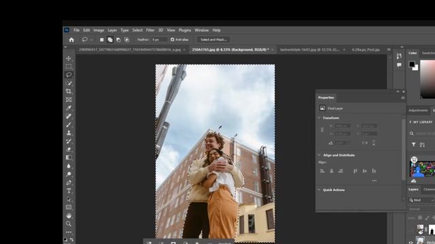Open the Filter menu
The image size is (435, 244).
pos(150,30)
